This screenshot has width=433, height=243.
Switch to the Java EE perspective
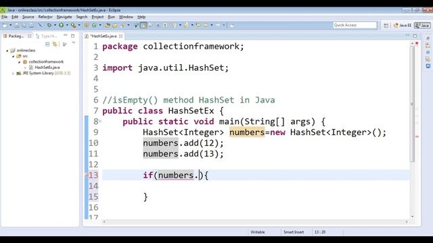(x=403, y=26)
